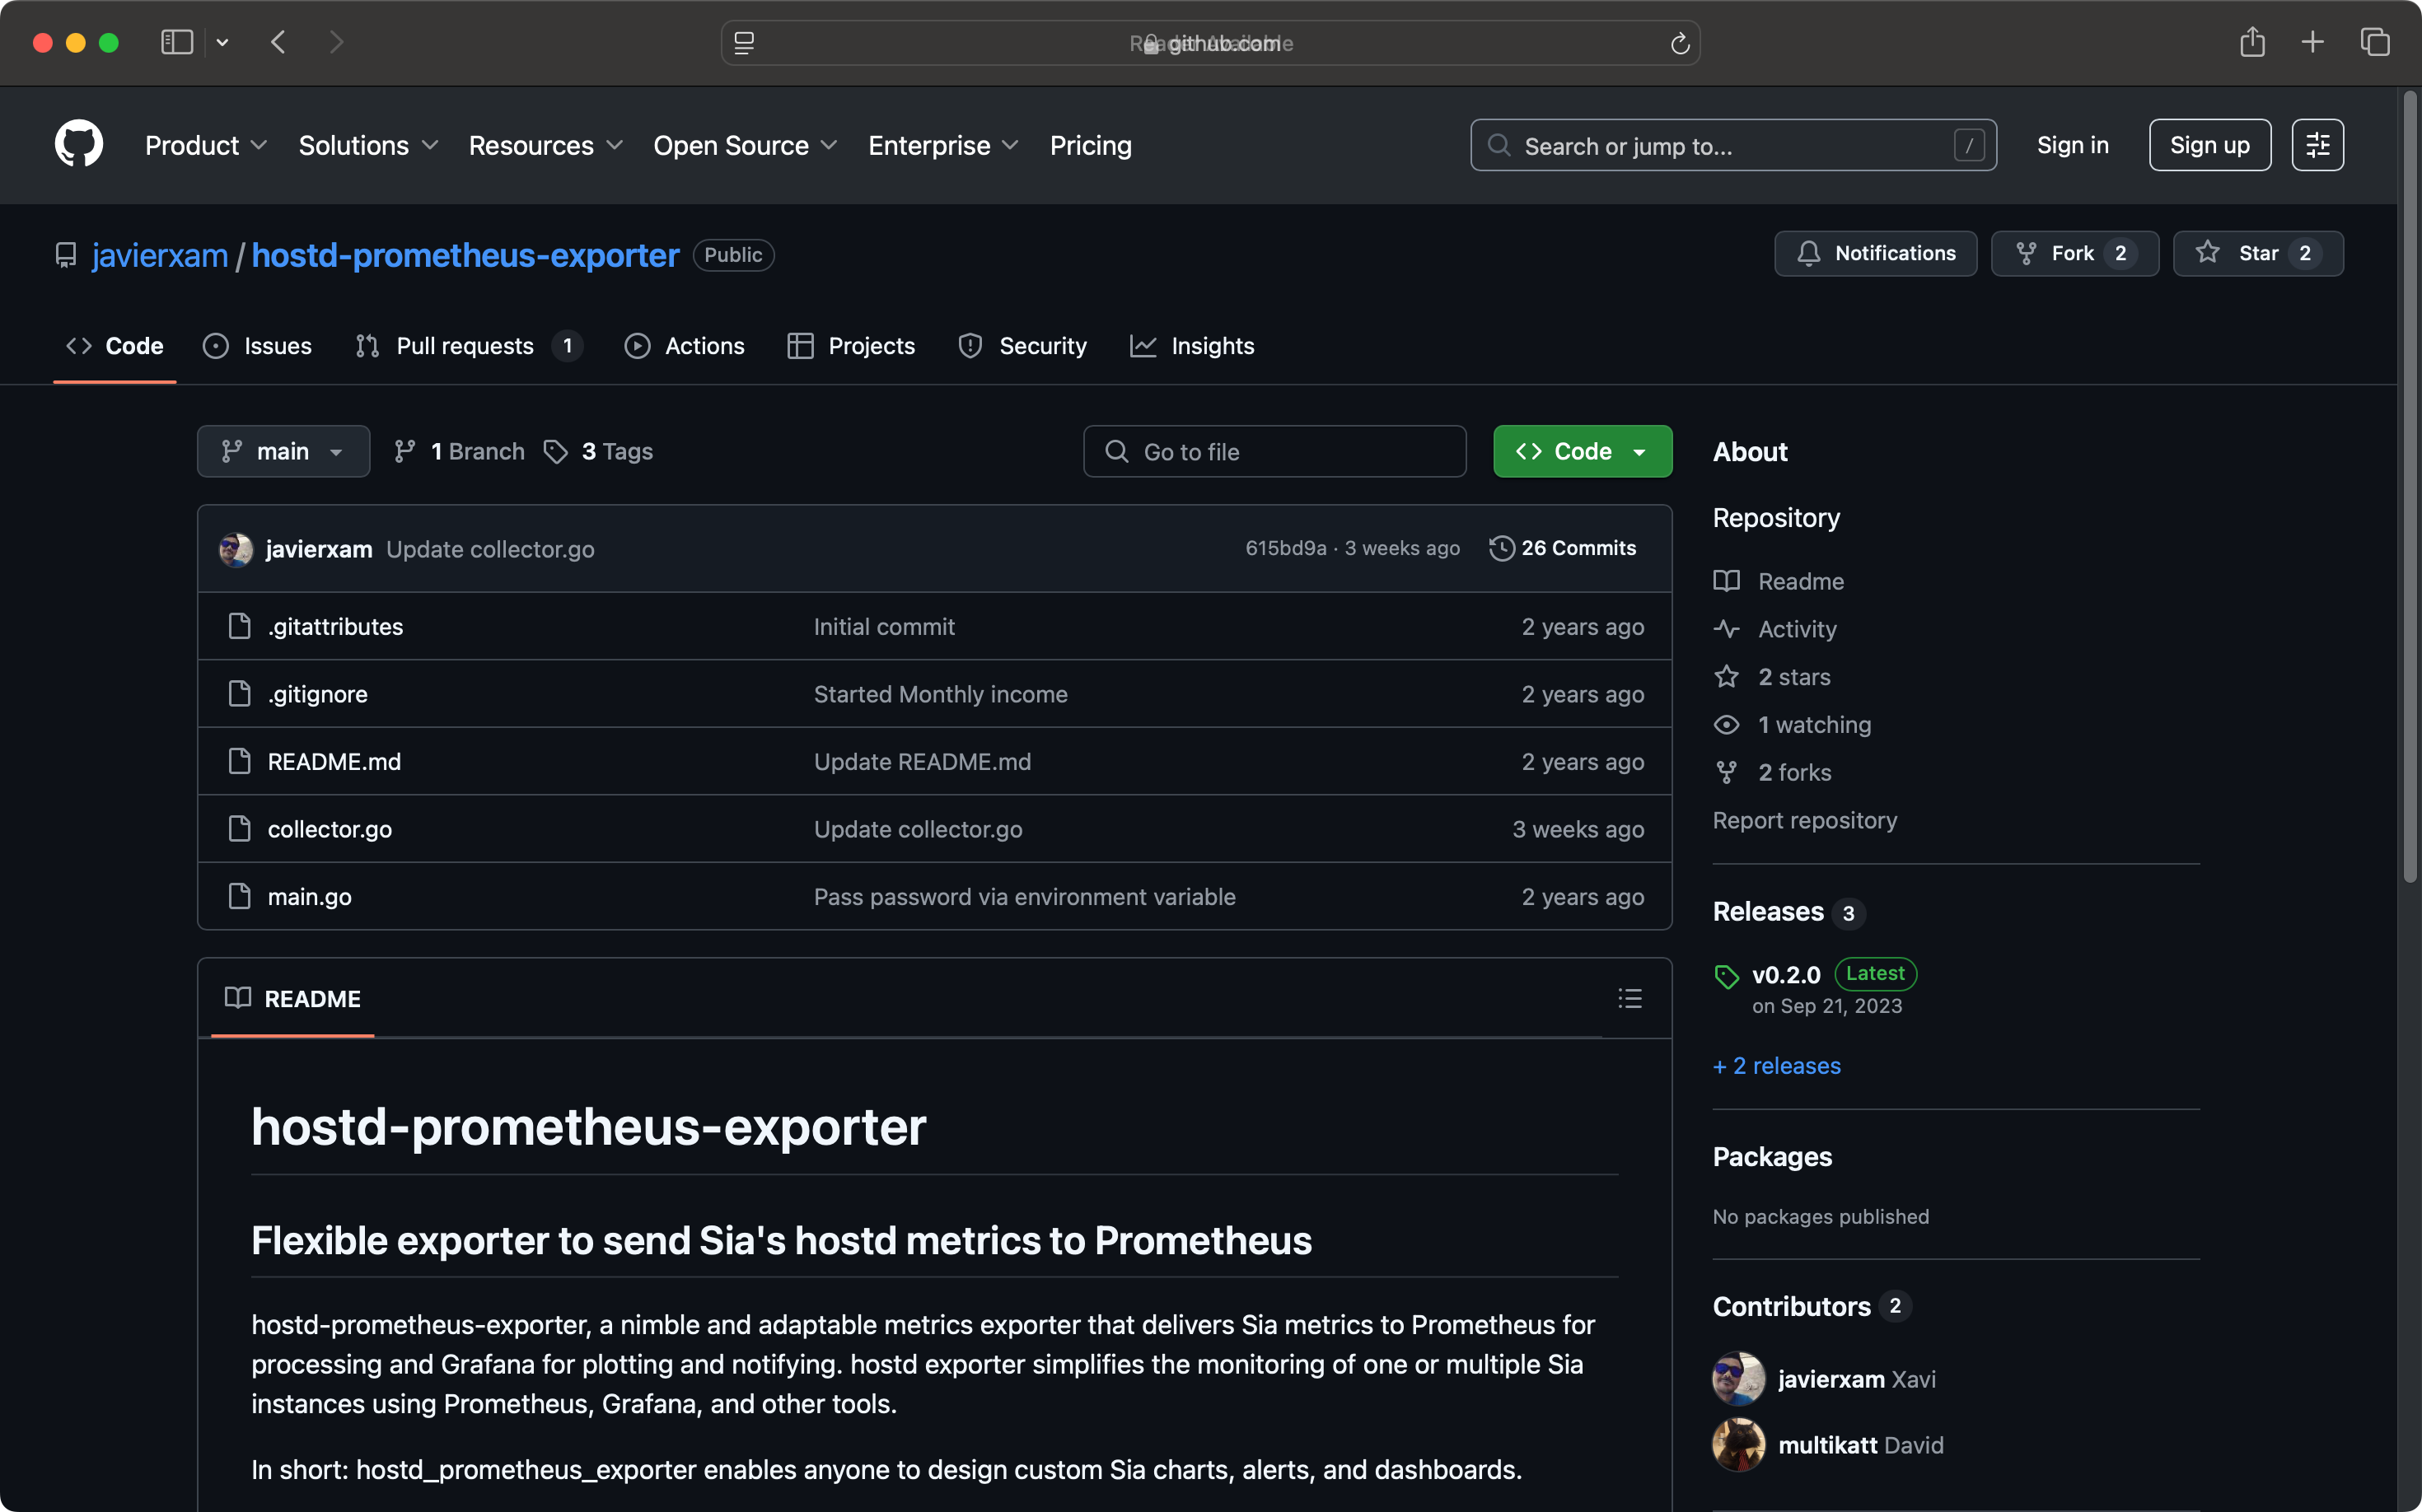Click the pulse icon beside Activity

click(1727, 629)
